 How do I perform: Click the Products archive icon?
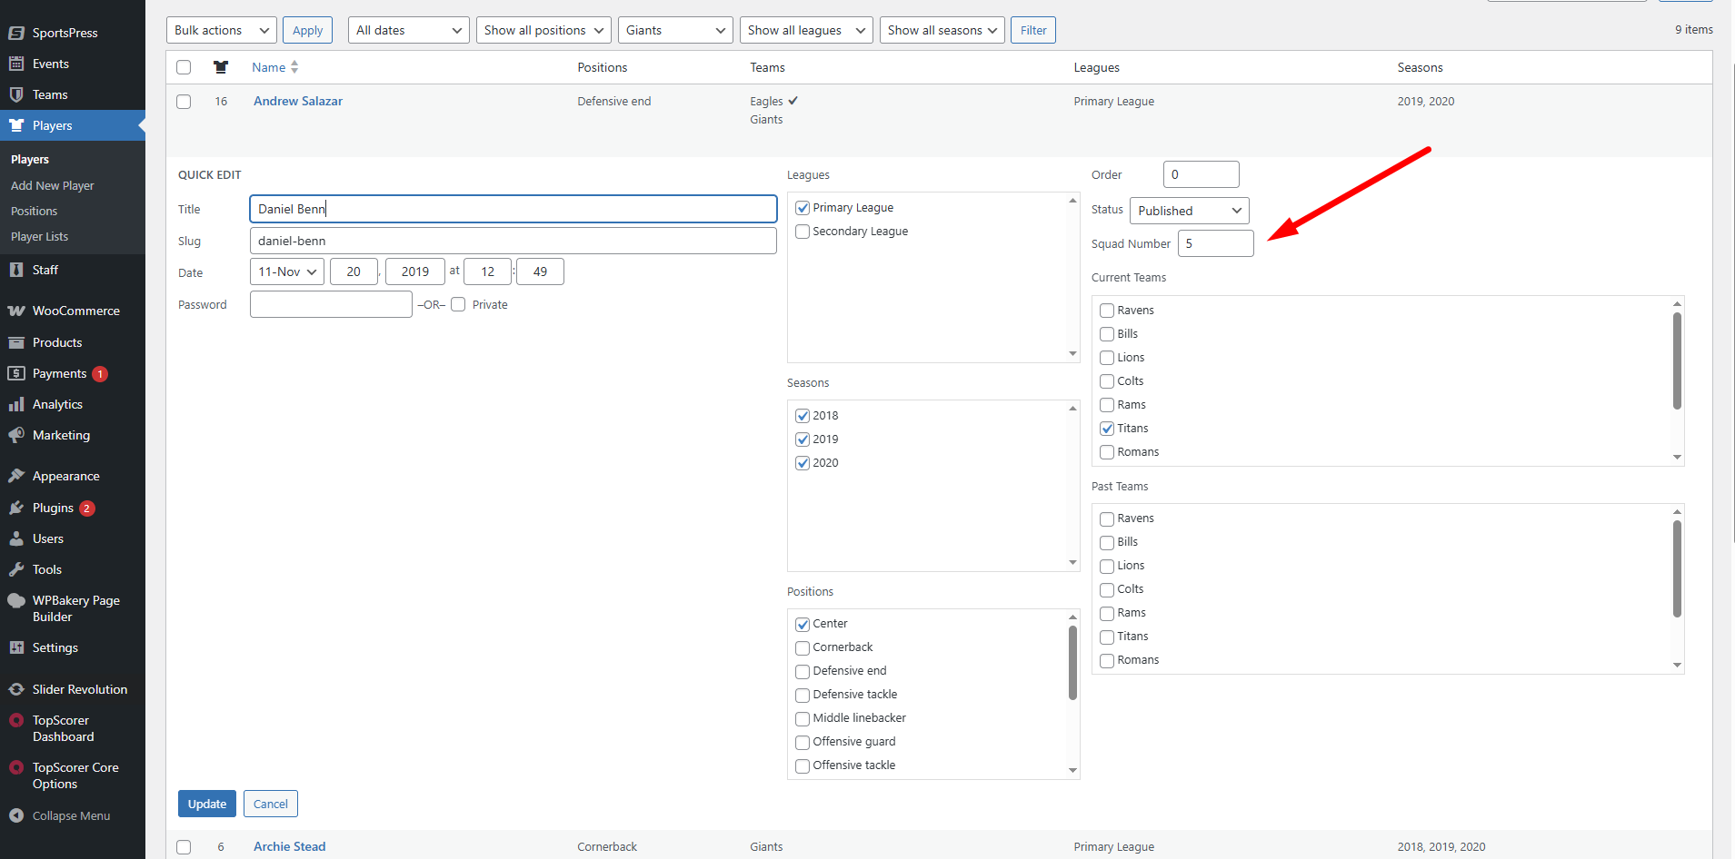click(x=16, y=342)
